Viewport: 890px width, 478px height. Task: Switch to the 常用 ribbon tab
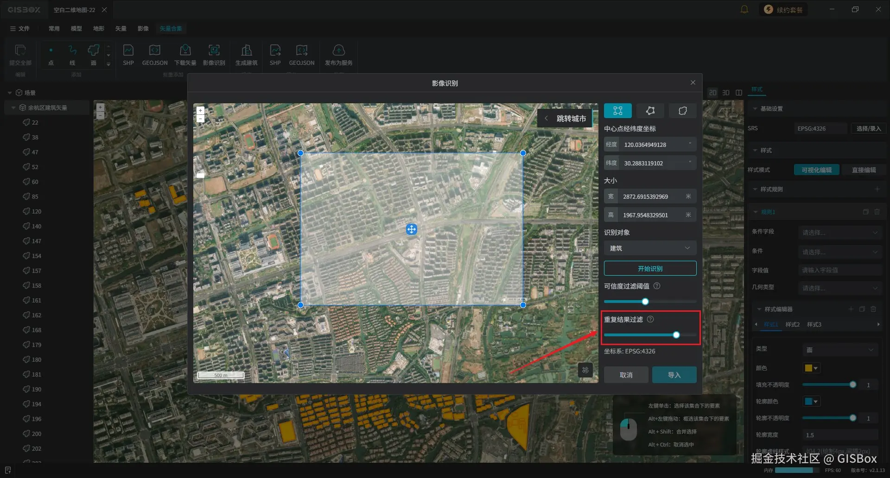tap(54, 28)
